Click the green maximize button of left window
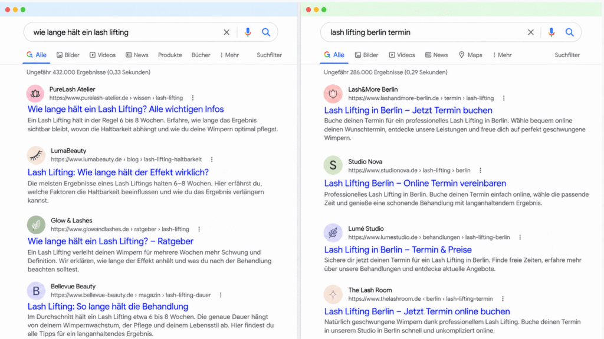The image size is (604, 339). click(23, 9)
